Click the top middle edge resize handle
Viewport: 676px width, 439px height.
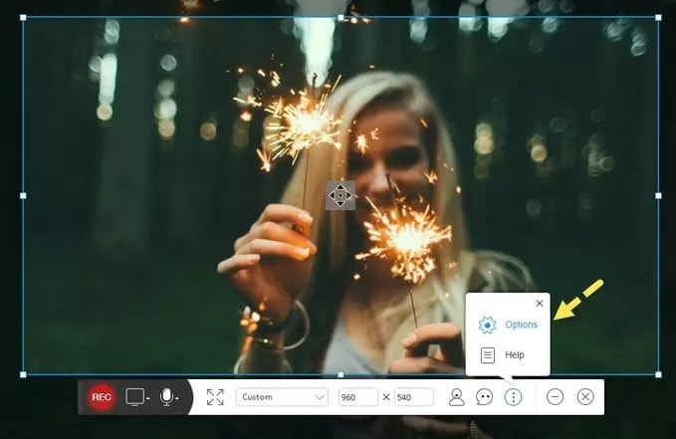[x=340, y=18]
